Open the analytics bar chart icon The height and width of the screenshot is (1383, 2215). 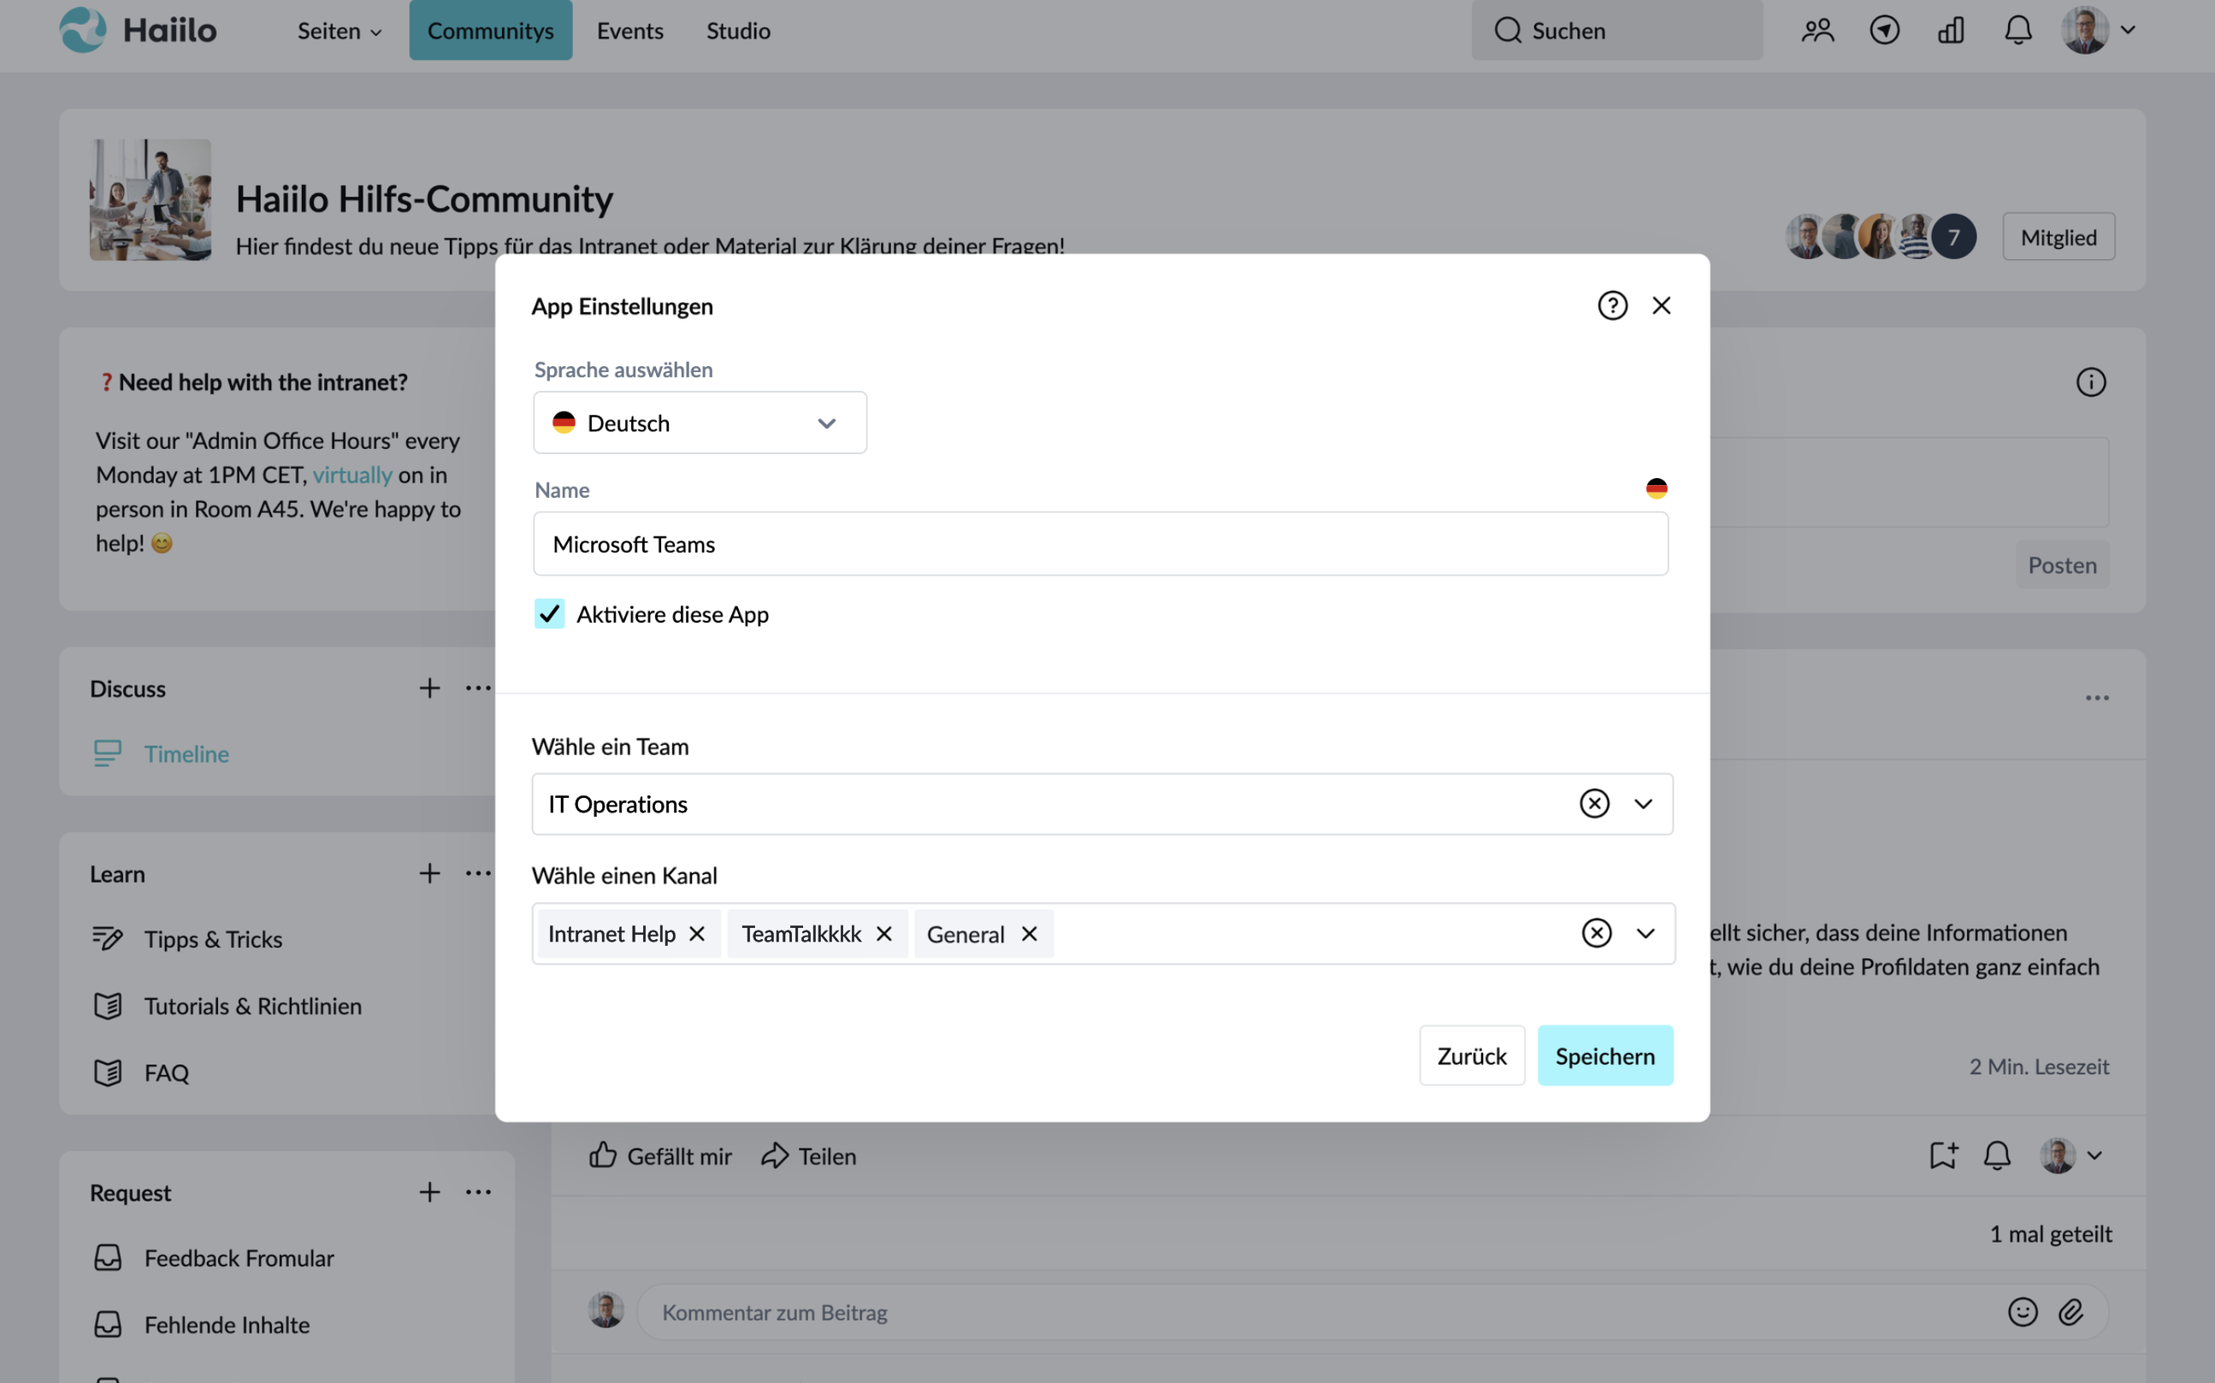[1951, 30]
